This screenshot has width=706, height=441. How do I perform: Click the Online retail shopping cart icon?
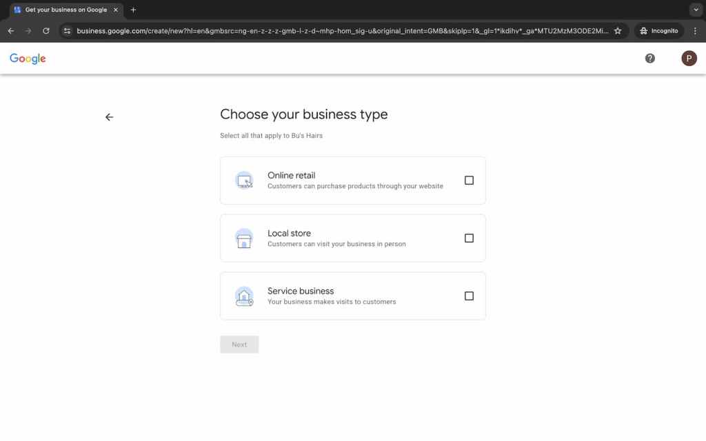[244, 180]
